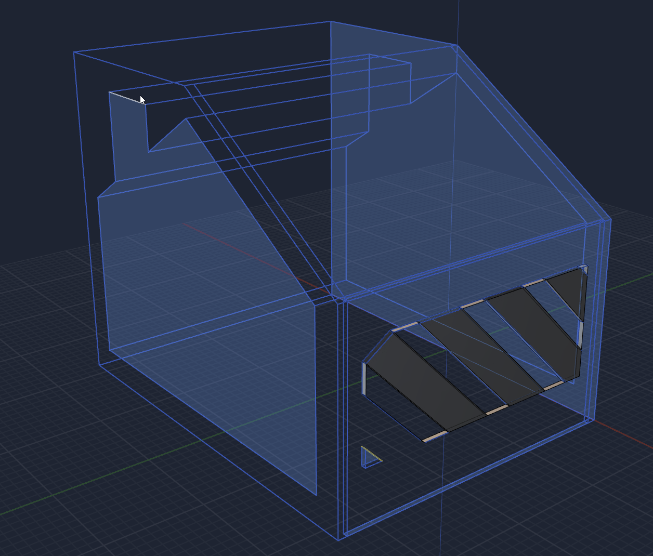The image size is (653, 556).
Task: Select the gray vertical strip on window's left edge
Action: 364,378
